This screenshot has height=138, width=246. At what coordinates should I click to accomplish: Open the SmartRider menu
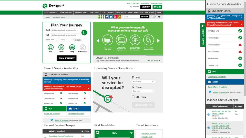tap(121, 13)
